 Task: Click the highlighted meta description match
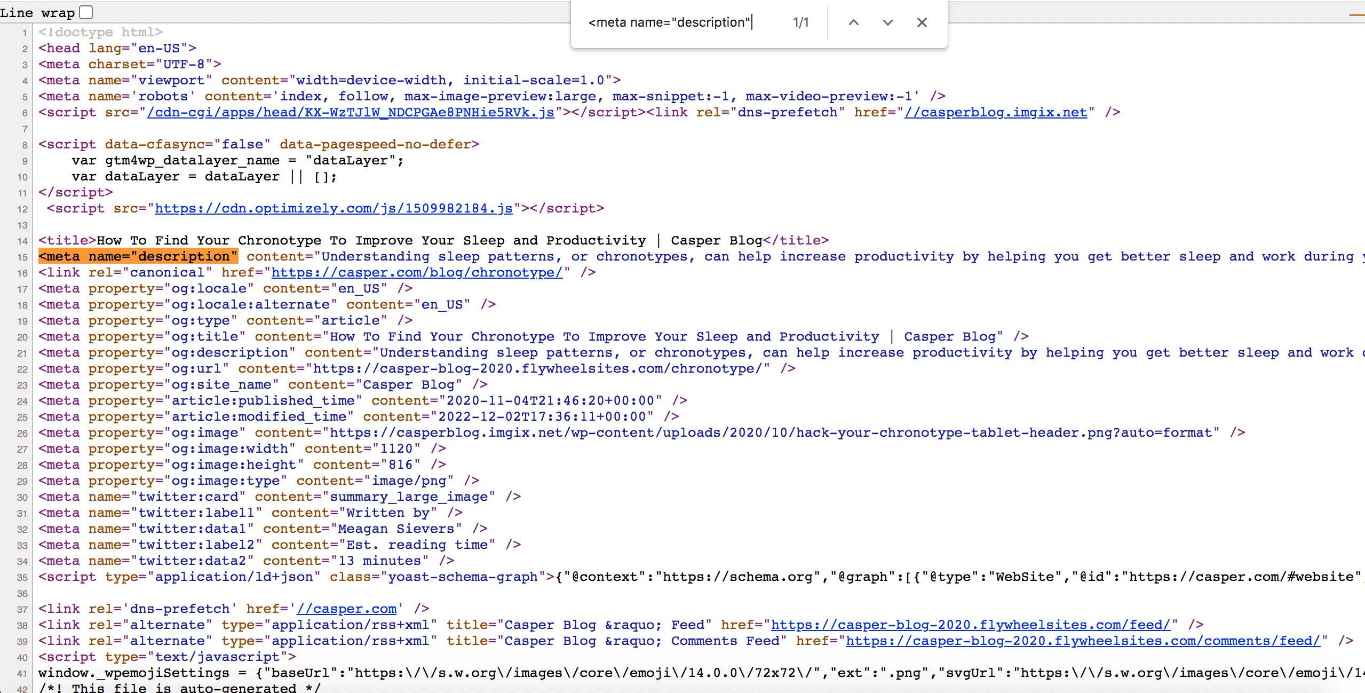click(138, 256)
